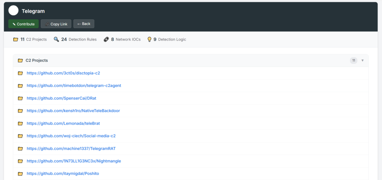Select the 8 Network IOCs stat label
The image size is (382, 180).
click(x=126, y=39)
